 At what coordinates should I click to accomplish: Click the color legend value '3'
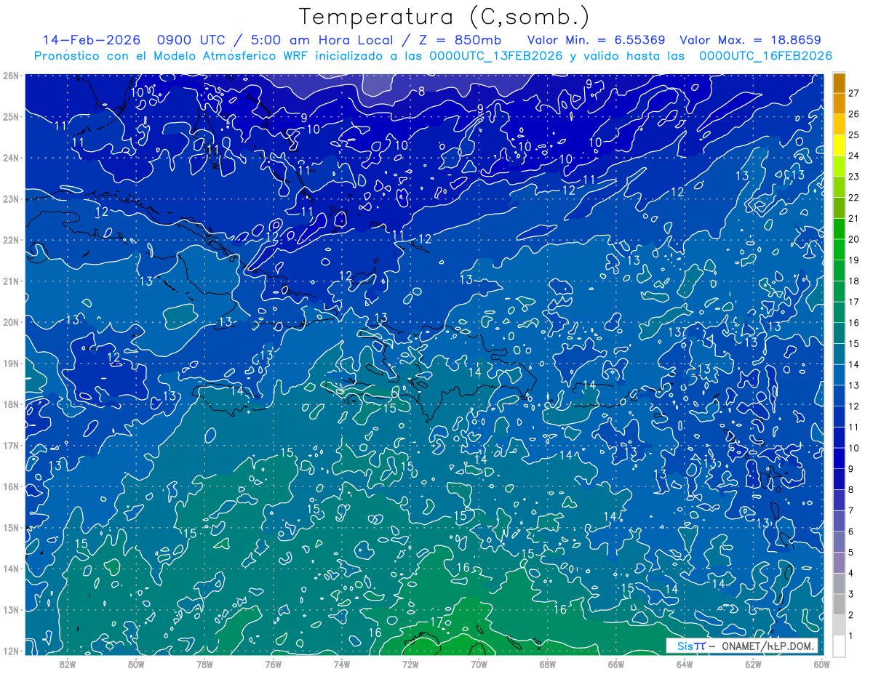850,594
